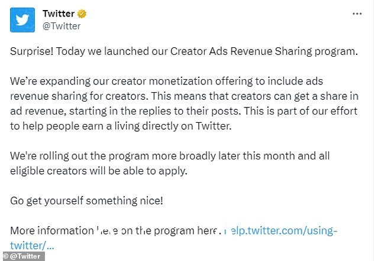Click the "program here" words before the link
The image size is (375, 261).
tap(185, 231)
